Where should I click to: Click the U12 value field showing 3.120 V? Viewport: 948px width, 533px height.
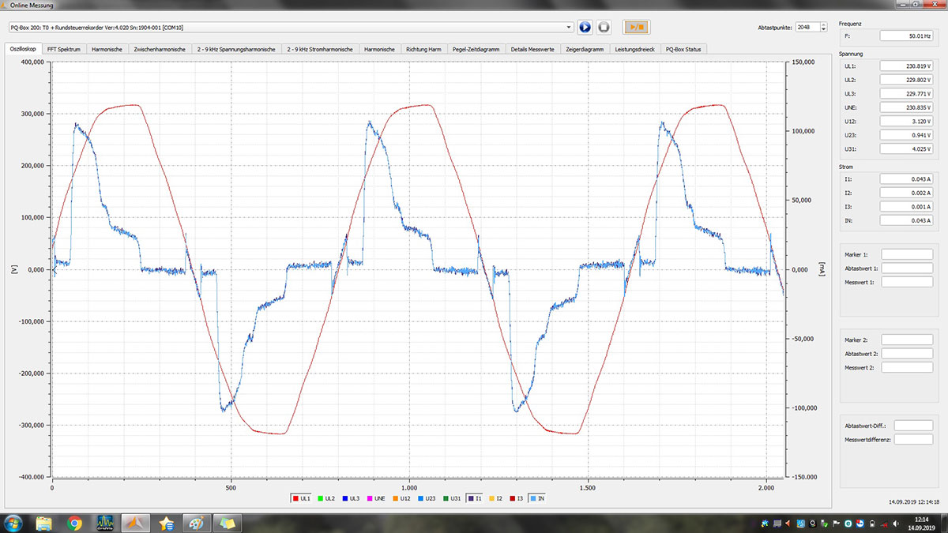click(907, 122)
